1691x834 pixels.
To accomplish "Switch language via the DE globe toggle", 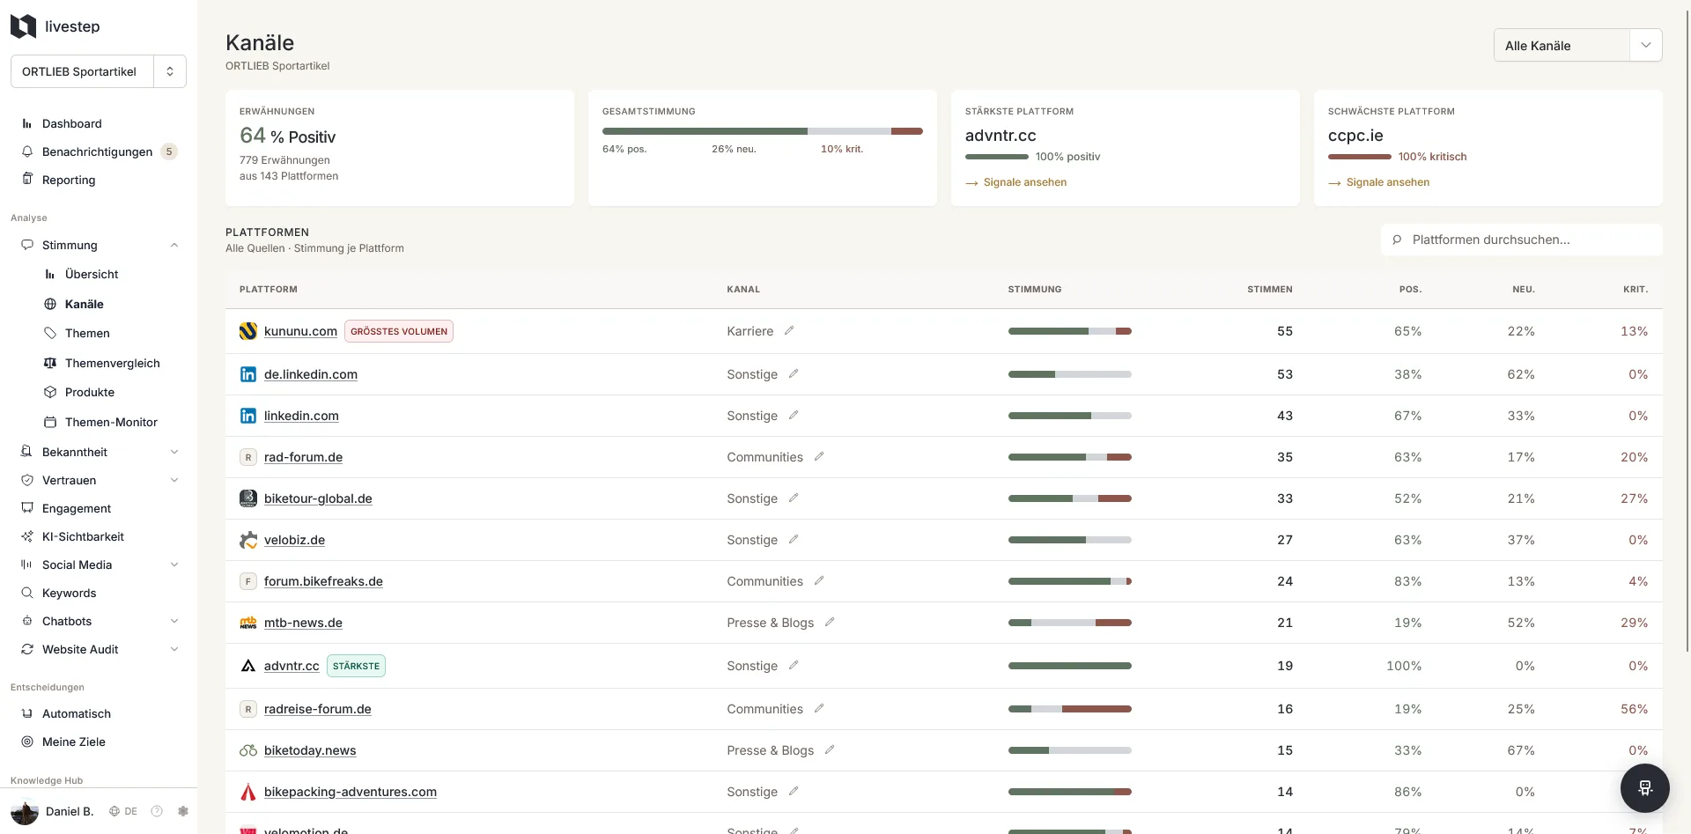I will 123,811.
